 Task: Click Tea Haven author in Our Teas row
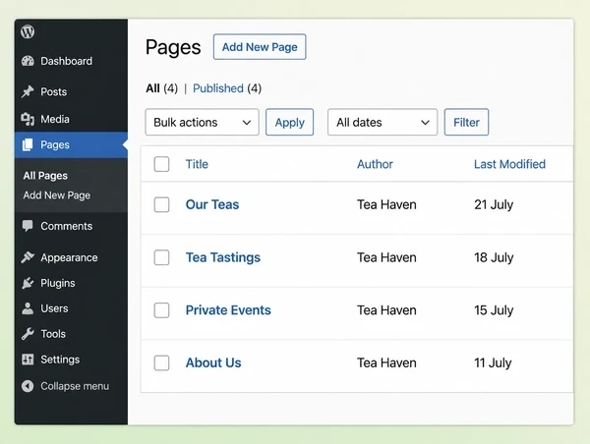[386, 204]
